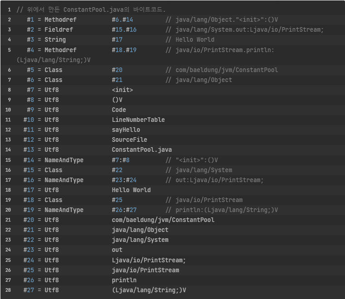Click '#25' in the #18 Class row
Screen dimensions: 345x299
(117, 200)
